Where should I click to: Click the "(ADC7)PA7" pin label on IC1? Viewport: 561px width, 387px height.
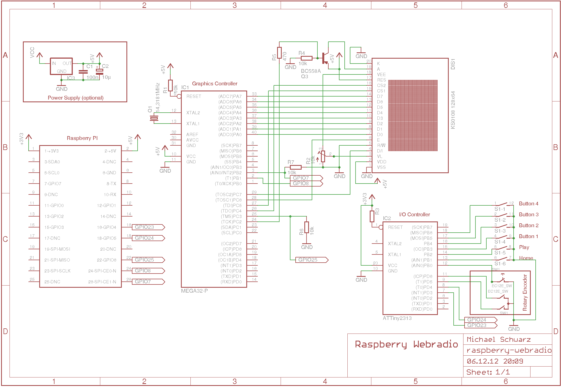230,97
